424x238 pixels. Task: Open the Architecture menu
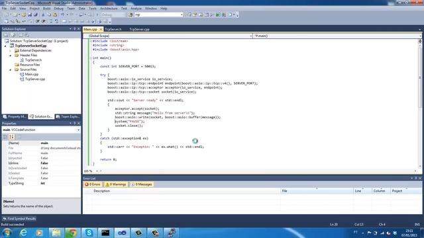[109, 9]
